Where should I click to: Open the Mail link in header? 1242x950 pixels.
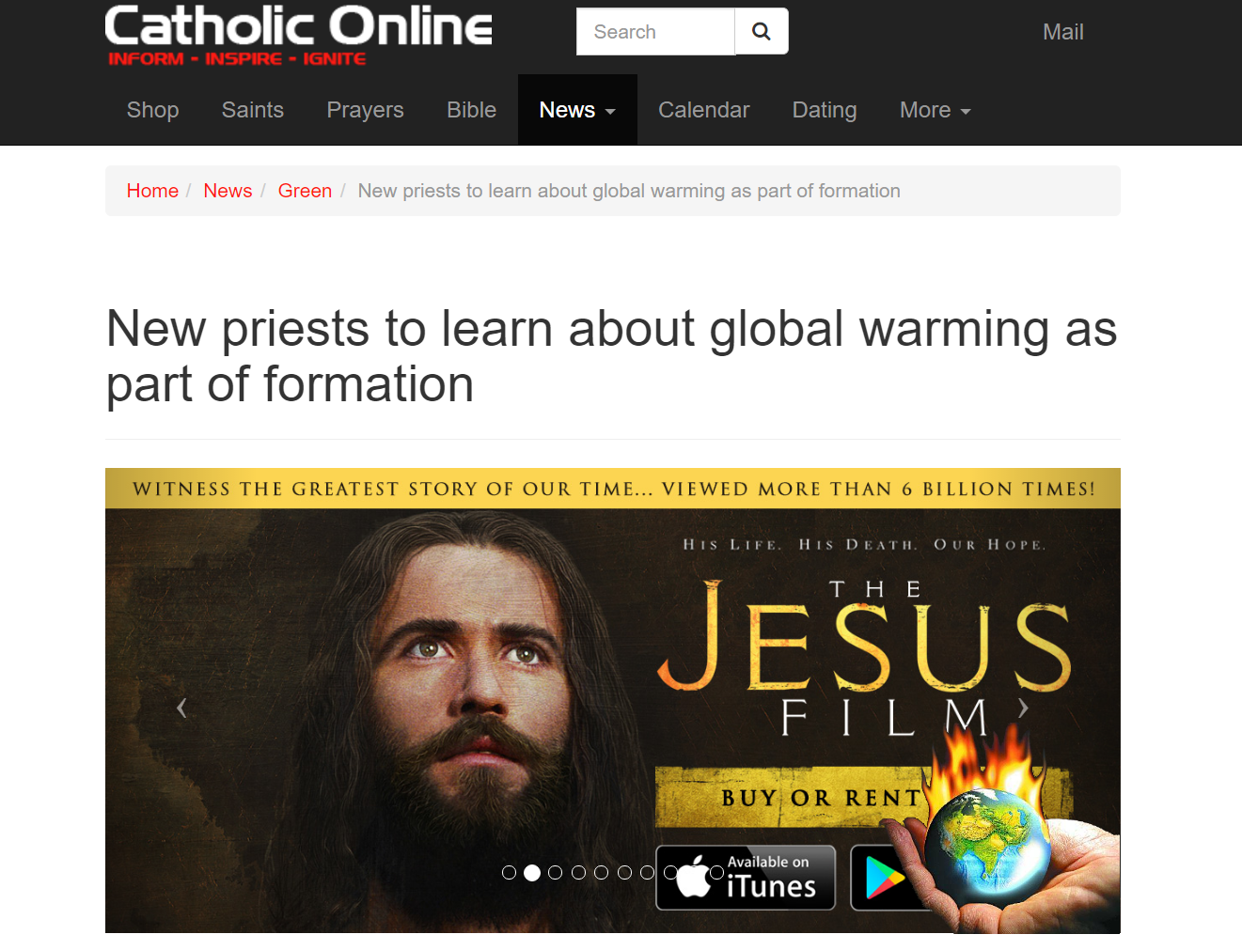1062,32
